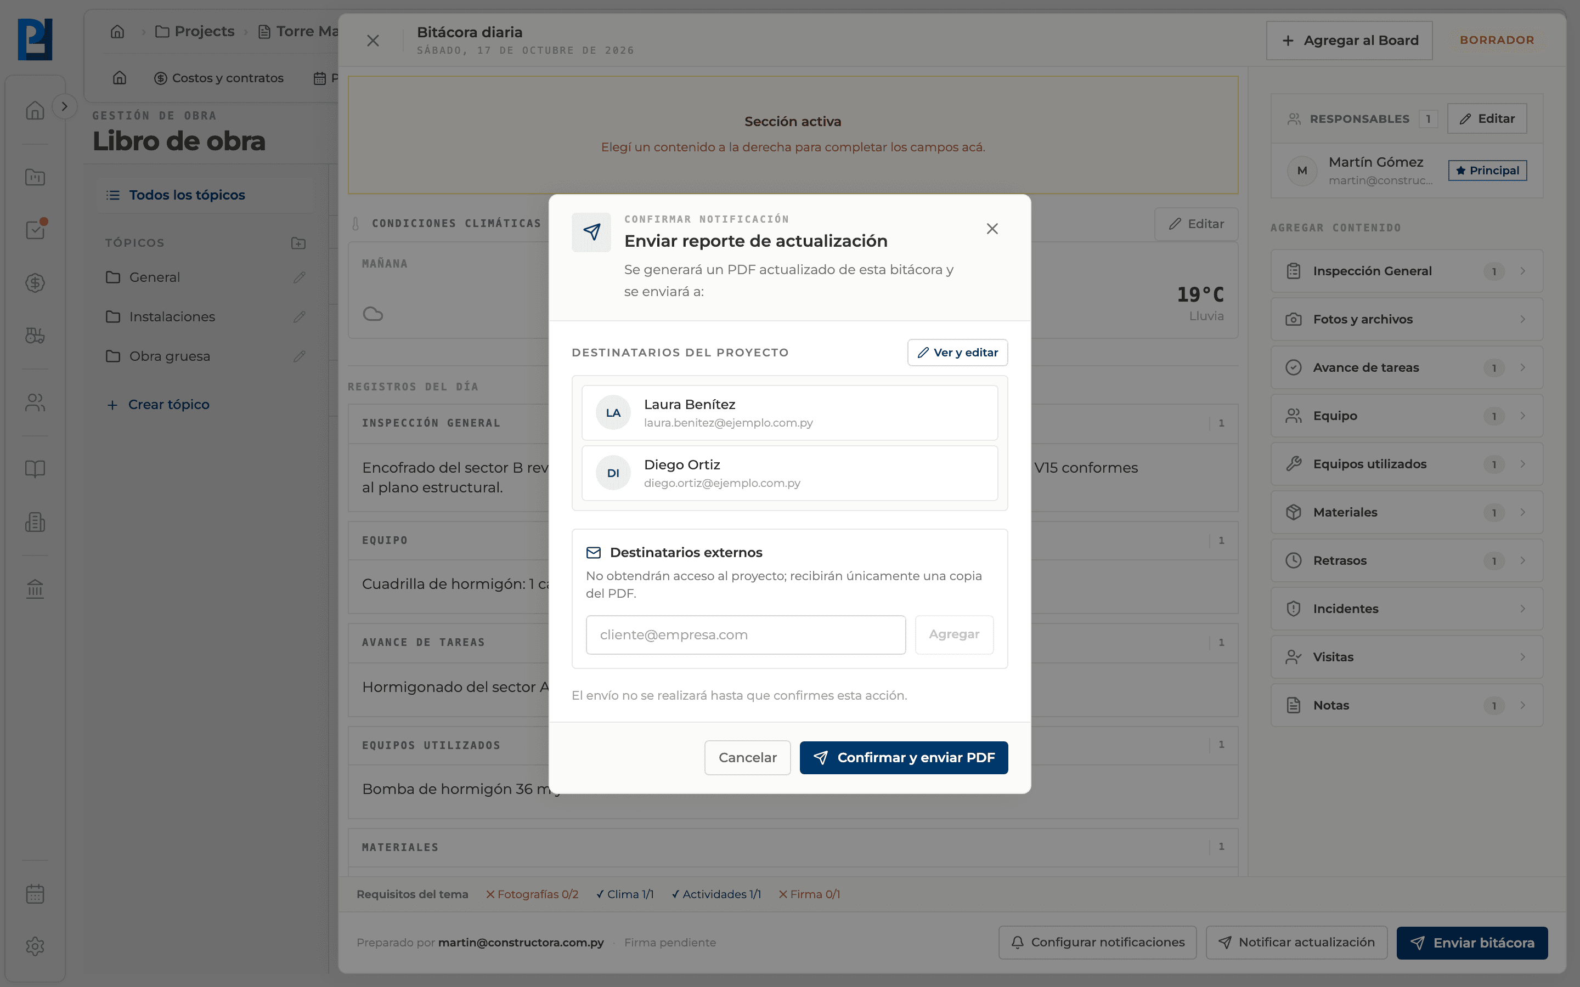This screenshot has height=987, width=1580.
Task: Select recipient Laura Benítez
Action: (x=789, y=413)
